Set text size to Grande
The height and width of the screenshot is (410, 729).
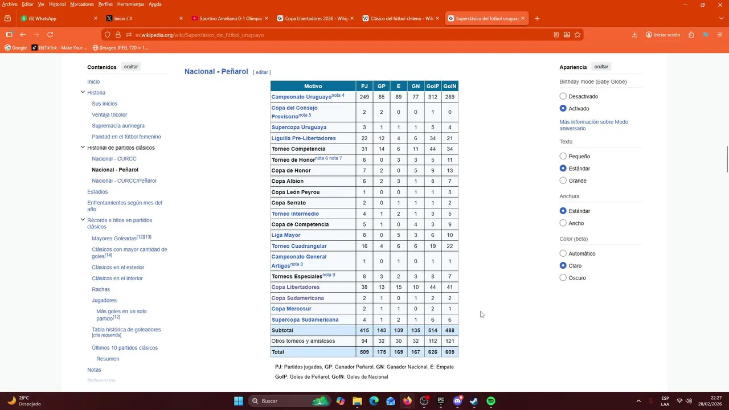click(x=563, y=181)
